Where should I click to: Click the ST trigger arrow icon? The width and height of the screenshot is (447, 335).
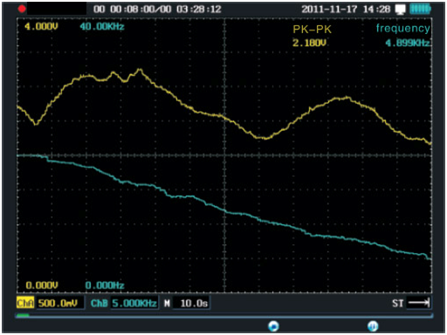[419, 303]
